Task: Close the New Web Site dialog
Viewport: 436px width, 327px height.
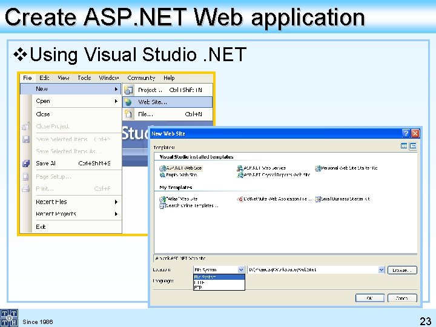Action: pyautogui.click(x=415, y=133)
